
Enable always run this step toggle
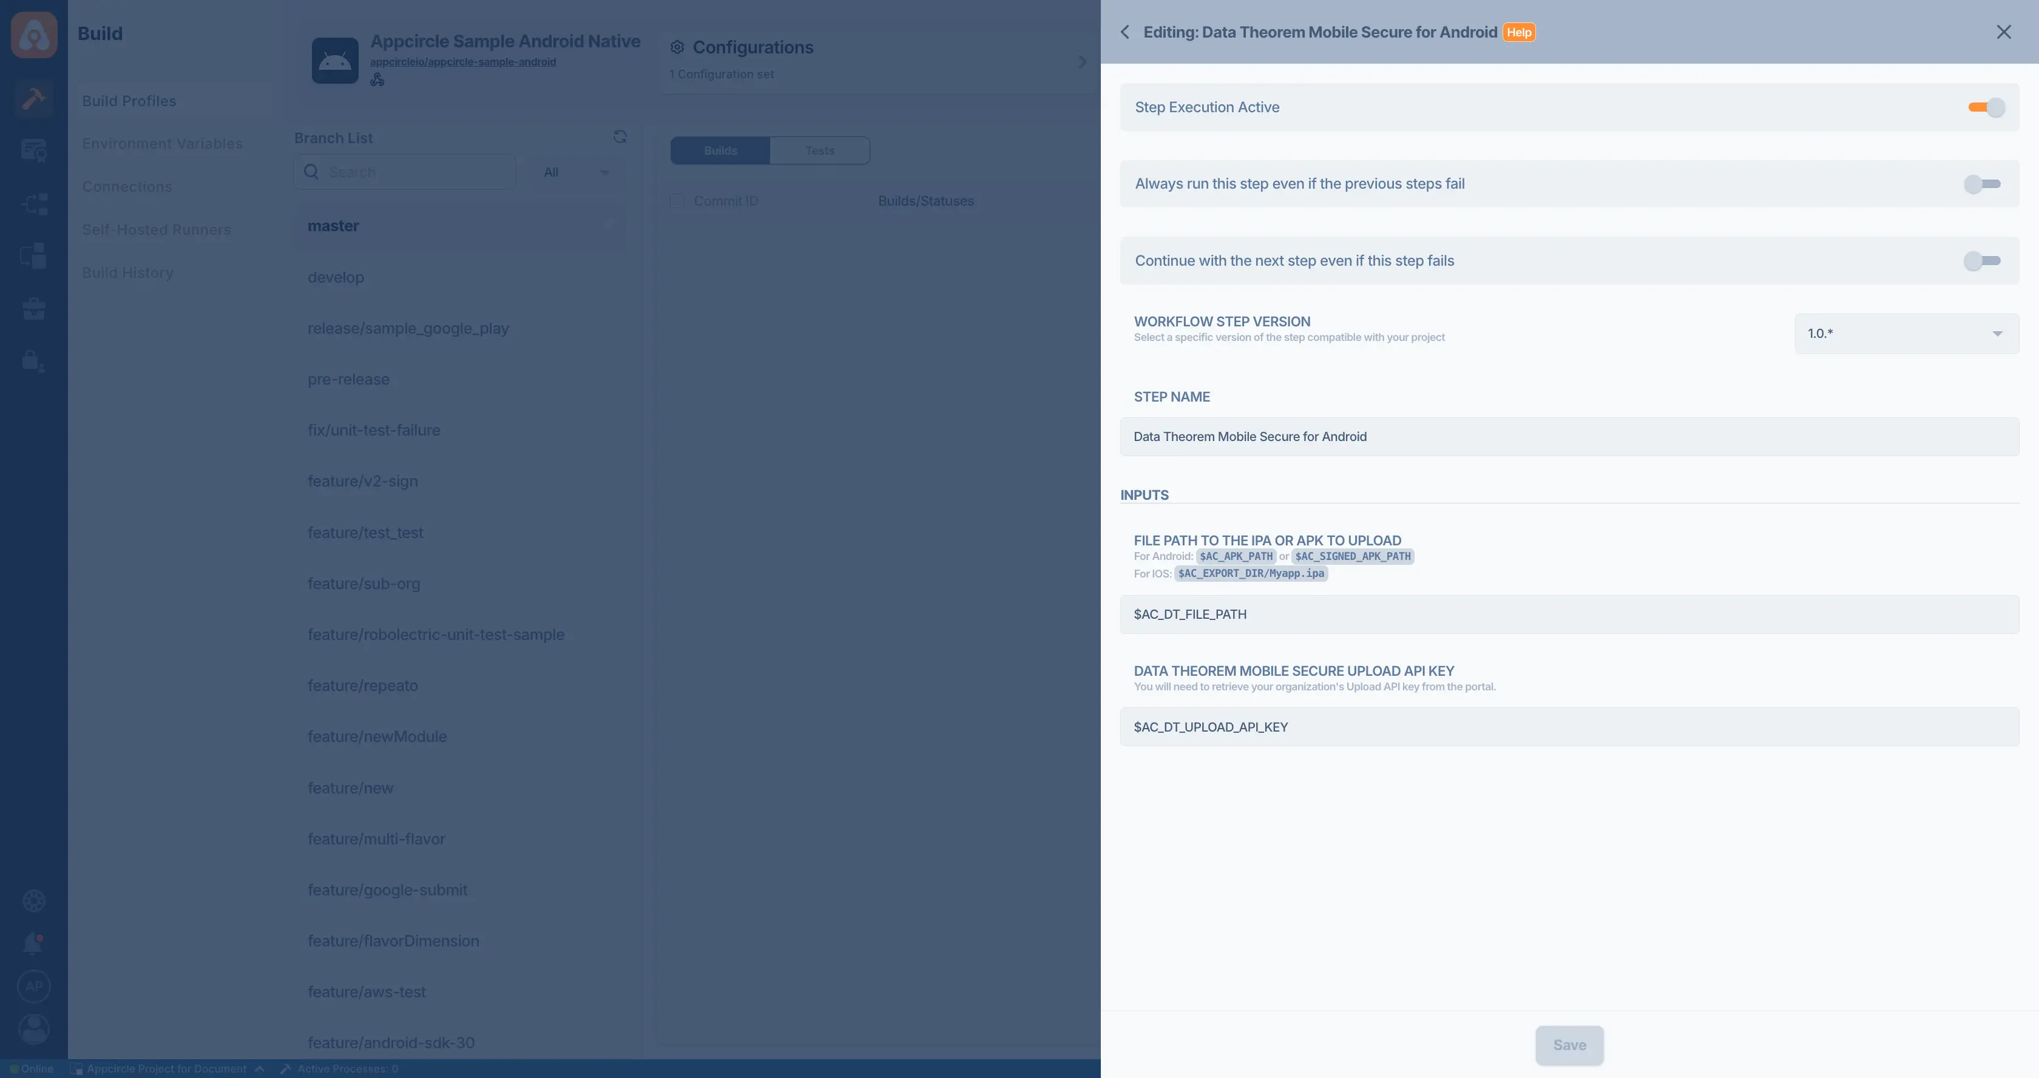[1983, 184]
